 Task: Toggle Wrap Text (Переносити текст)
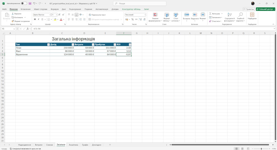[97, 15]
